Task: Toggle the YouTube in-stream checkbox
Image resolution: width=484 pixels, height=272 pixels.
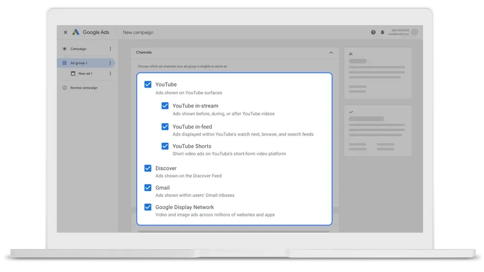Action: [x=165, y=106]
